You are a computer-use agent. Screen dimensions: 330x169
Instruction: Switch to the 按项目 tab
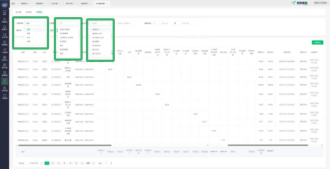coord(29,12)
